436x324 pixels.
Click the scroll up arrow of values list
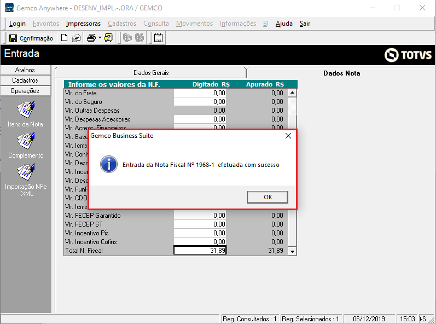[x=292, y=92]
